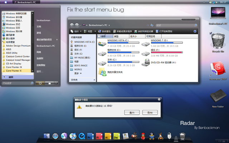Image resolution: width=229 pixels, height=143 pixels.
Task: Expand the 最近使用的项目 submenu arrow
Action: click(57, 40)
